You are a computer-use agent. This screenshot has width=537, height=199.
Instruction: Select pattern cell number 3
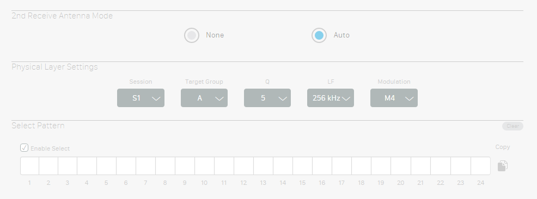pyautogui.click(x=68, y=166)
